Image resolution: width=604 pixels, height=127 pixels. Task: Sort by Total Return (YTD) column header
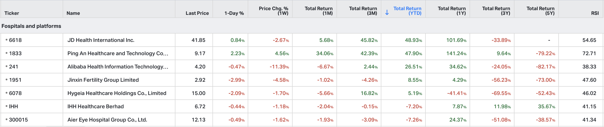click(407, 11)
